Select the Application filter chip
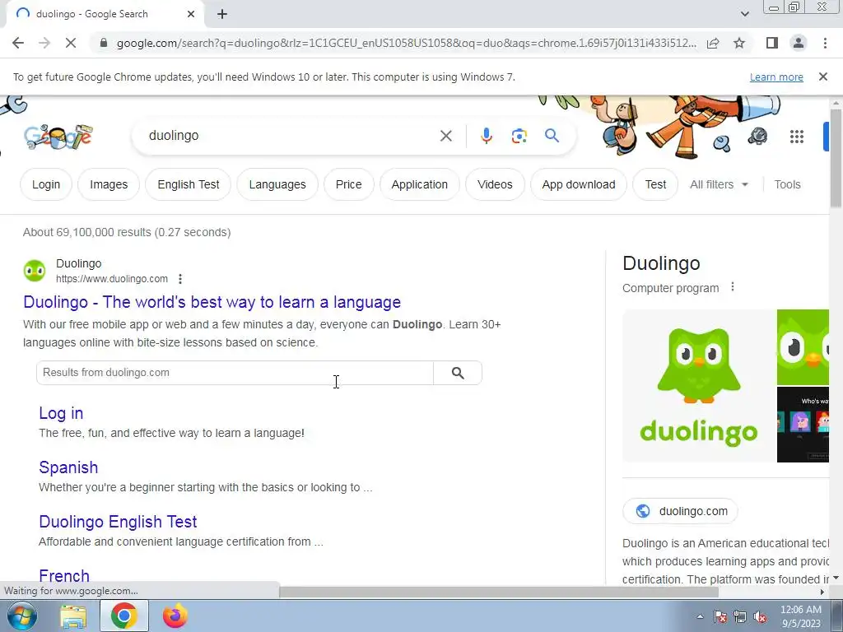This screenshot has width=843, height=632. [x=419, y=184]
